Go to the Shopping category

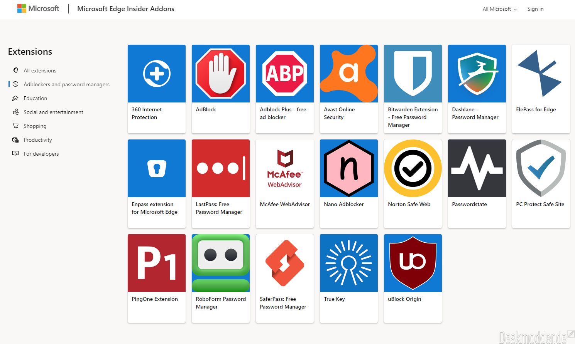pyautogui.click(x=35, y=126)
